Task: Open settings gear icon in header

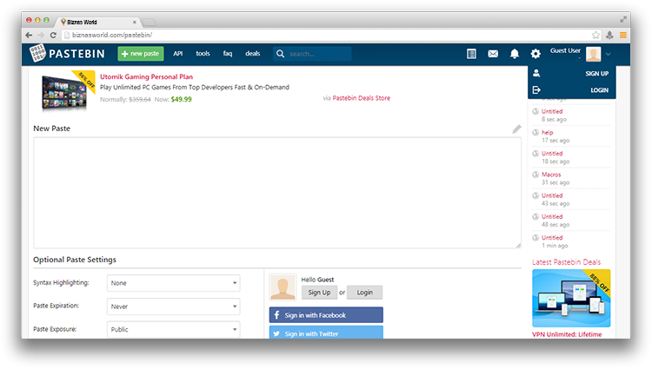Action: point(536,54)
